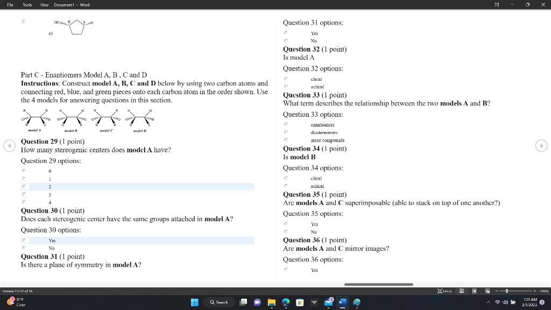This screenshot has width=551, height=310.
Task: Open the View menu
Action: 44,5
